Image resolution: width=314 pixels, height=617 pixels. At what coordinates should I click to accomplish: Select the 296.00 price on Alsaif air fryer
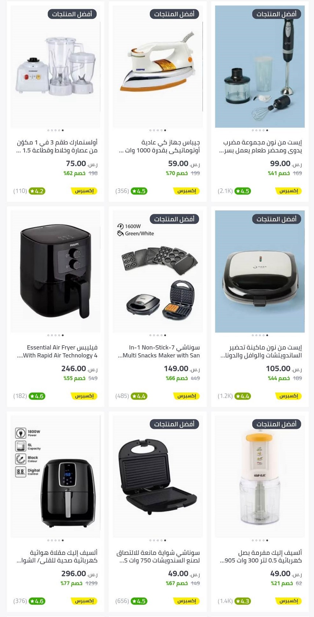[x=74, y=574]
